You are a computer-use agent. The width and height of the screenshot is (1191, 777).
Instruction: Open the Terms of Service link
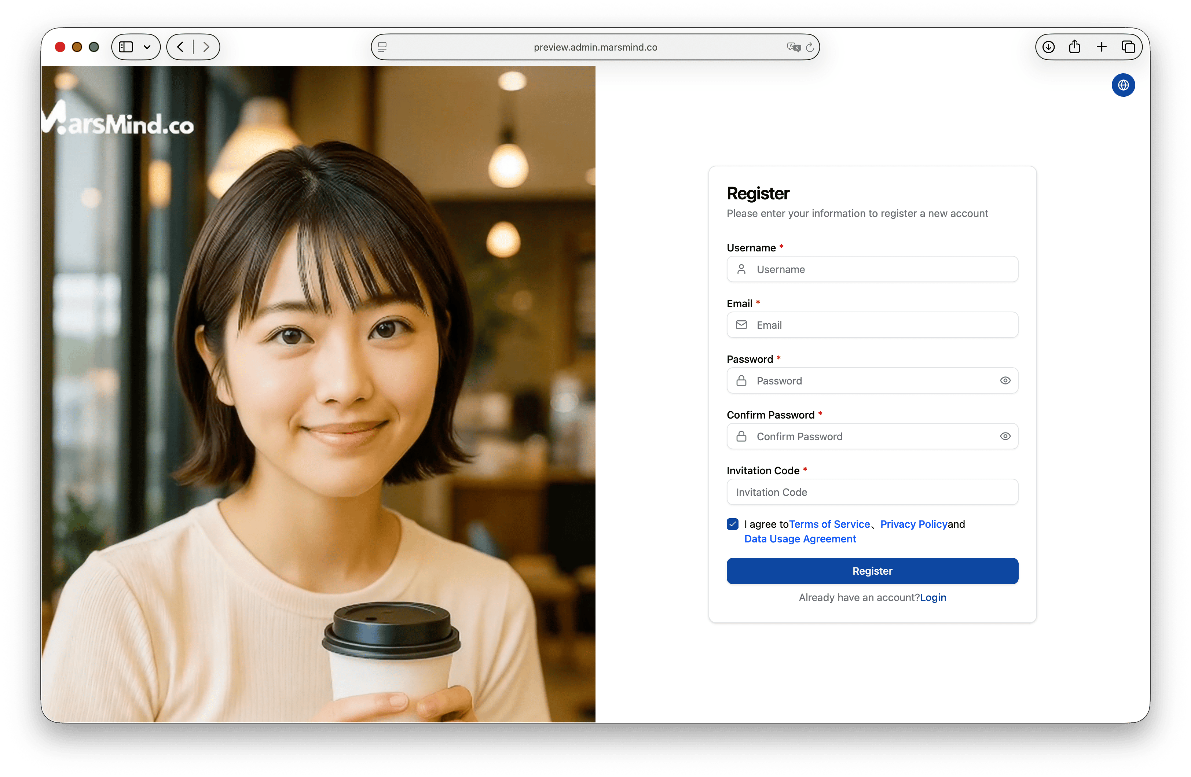(x=829, y=524)
